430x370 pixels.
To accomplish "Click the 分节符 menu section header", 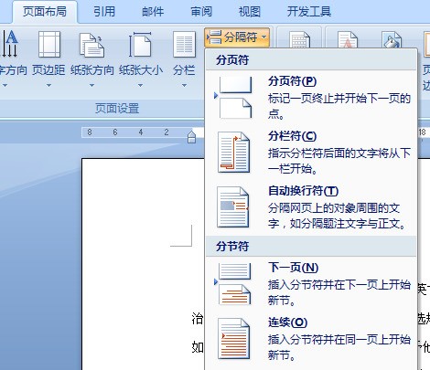I will click(x=311, y=246).
